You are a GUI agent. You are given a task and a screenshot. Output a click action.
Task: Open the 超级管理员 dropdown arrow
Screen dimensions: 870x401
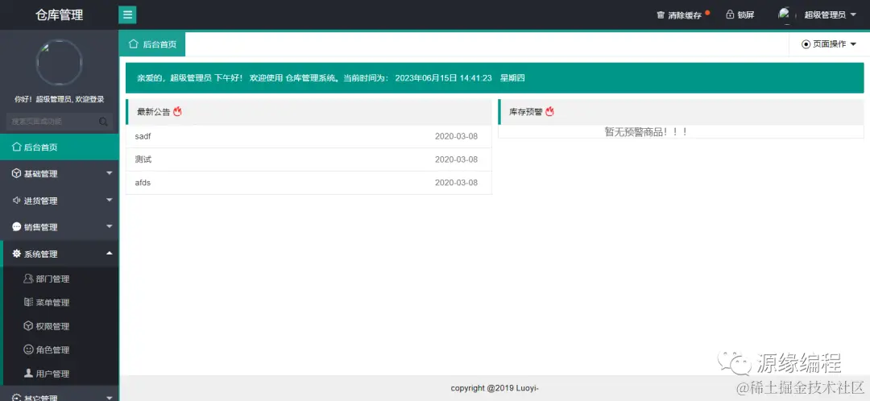coord(853,15)
